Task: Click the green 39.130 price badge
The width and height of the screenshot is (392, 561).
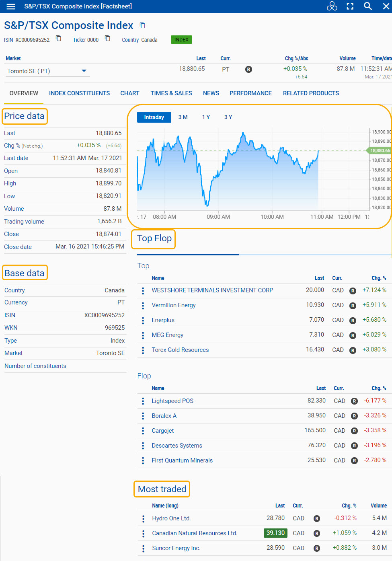Action: pos(275,533)
